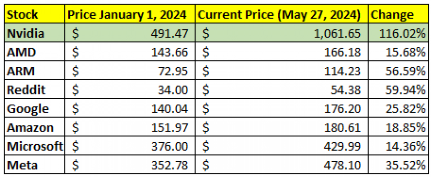Select the Amazon stock cell
The height and width of the screenshot is (177, 431).
click(x=34, y=127)
